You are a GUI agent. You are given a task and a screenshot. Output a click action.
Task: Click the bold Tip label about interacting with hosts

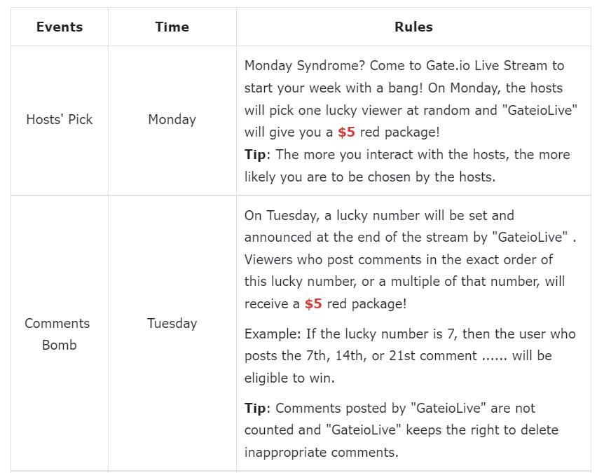coord(256,155)
